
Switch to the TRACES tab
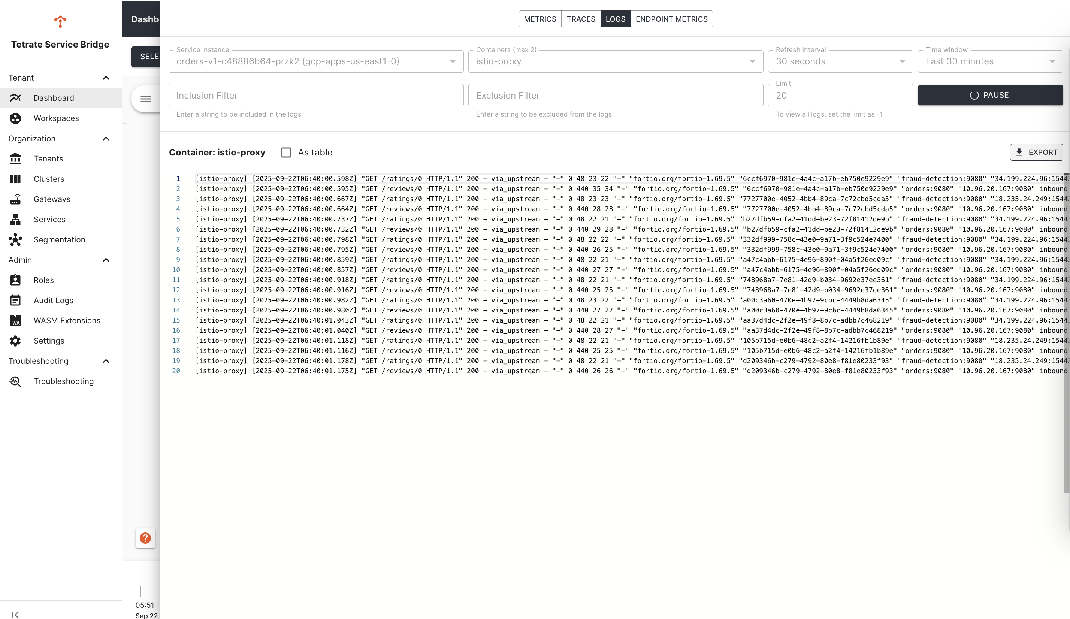[x=580, y=19]
